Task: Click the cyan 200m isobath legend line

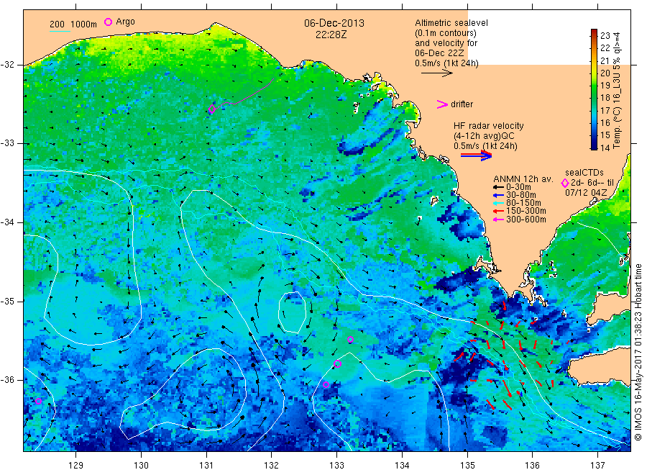Action: [60, 31]
